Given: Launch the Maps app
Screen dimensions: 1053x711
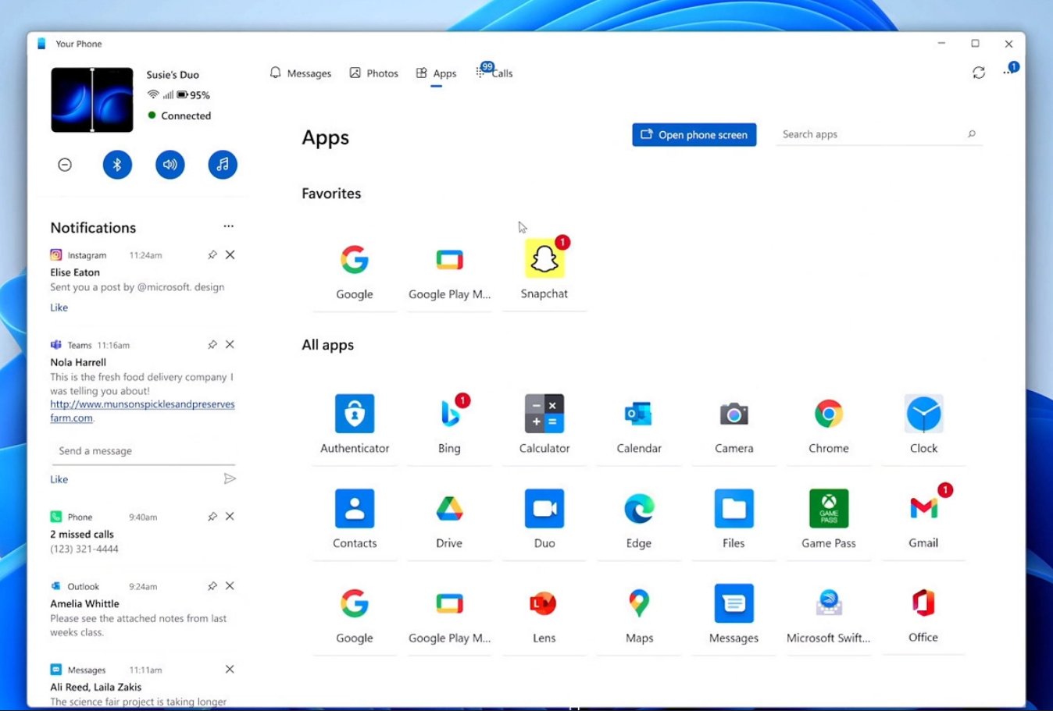Looking at the screenshot, I should tap(638, 603).
